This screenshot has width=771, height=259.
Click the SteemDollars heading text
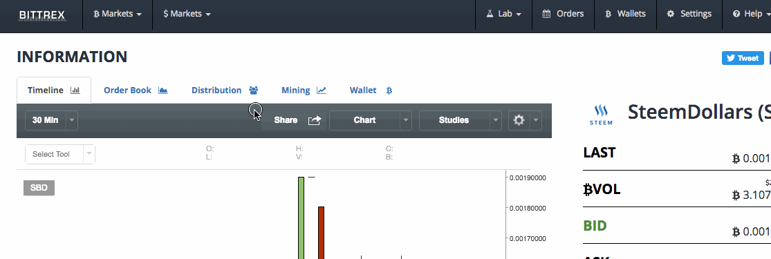pyautogui.click(x=699, y=113)
